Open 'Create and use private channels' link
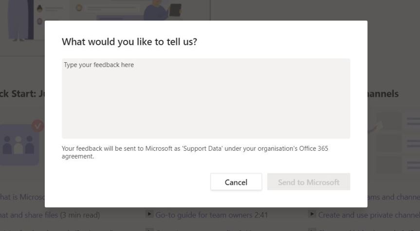 click(x=368, y=214)
